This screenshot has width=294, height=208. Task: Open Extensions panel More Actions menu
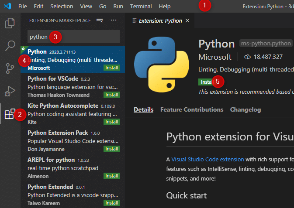[114, 20]
